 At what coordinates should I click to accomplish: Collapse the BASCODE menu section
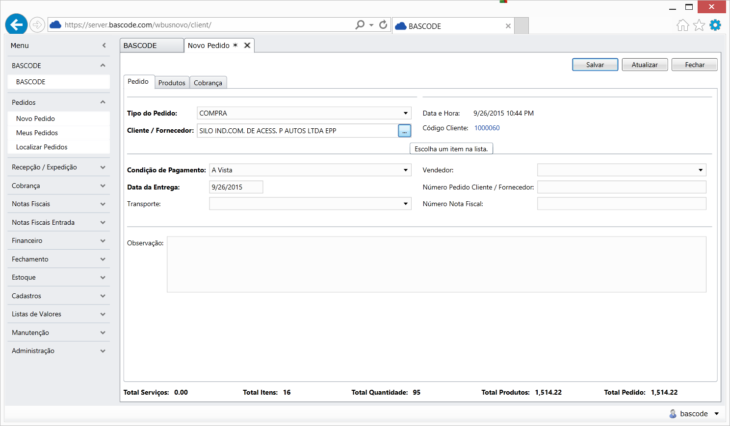click(103, 66)
